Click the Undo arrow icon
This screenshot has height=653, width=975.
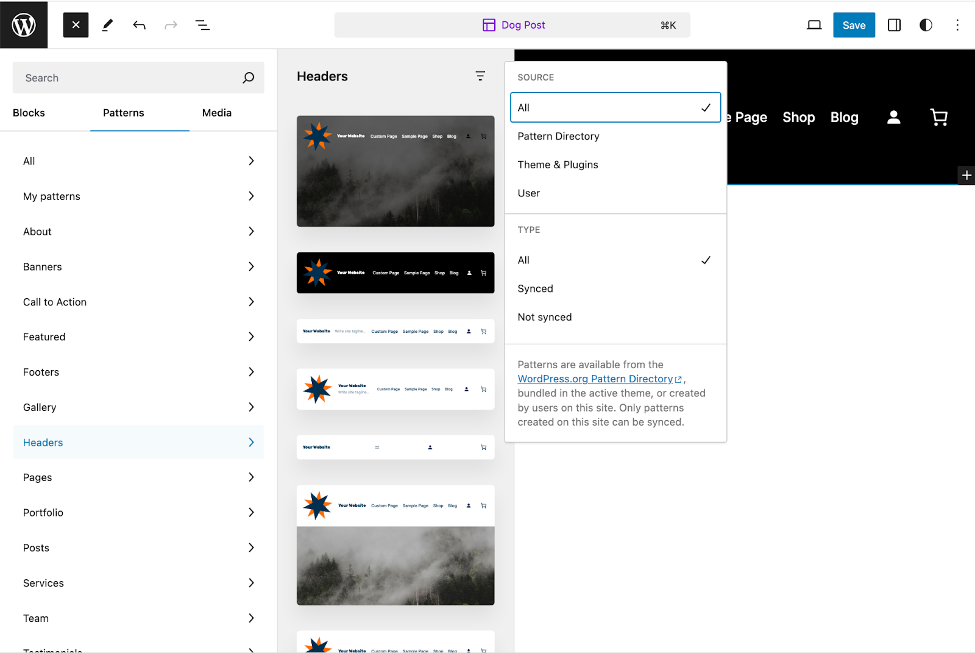(140, 25)
